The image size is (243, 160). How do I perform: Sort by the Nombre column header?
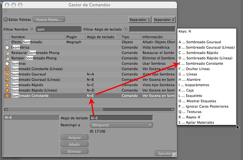pyautogui.click(x=37, y=37)
